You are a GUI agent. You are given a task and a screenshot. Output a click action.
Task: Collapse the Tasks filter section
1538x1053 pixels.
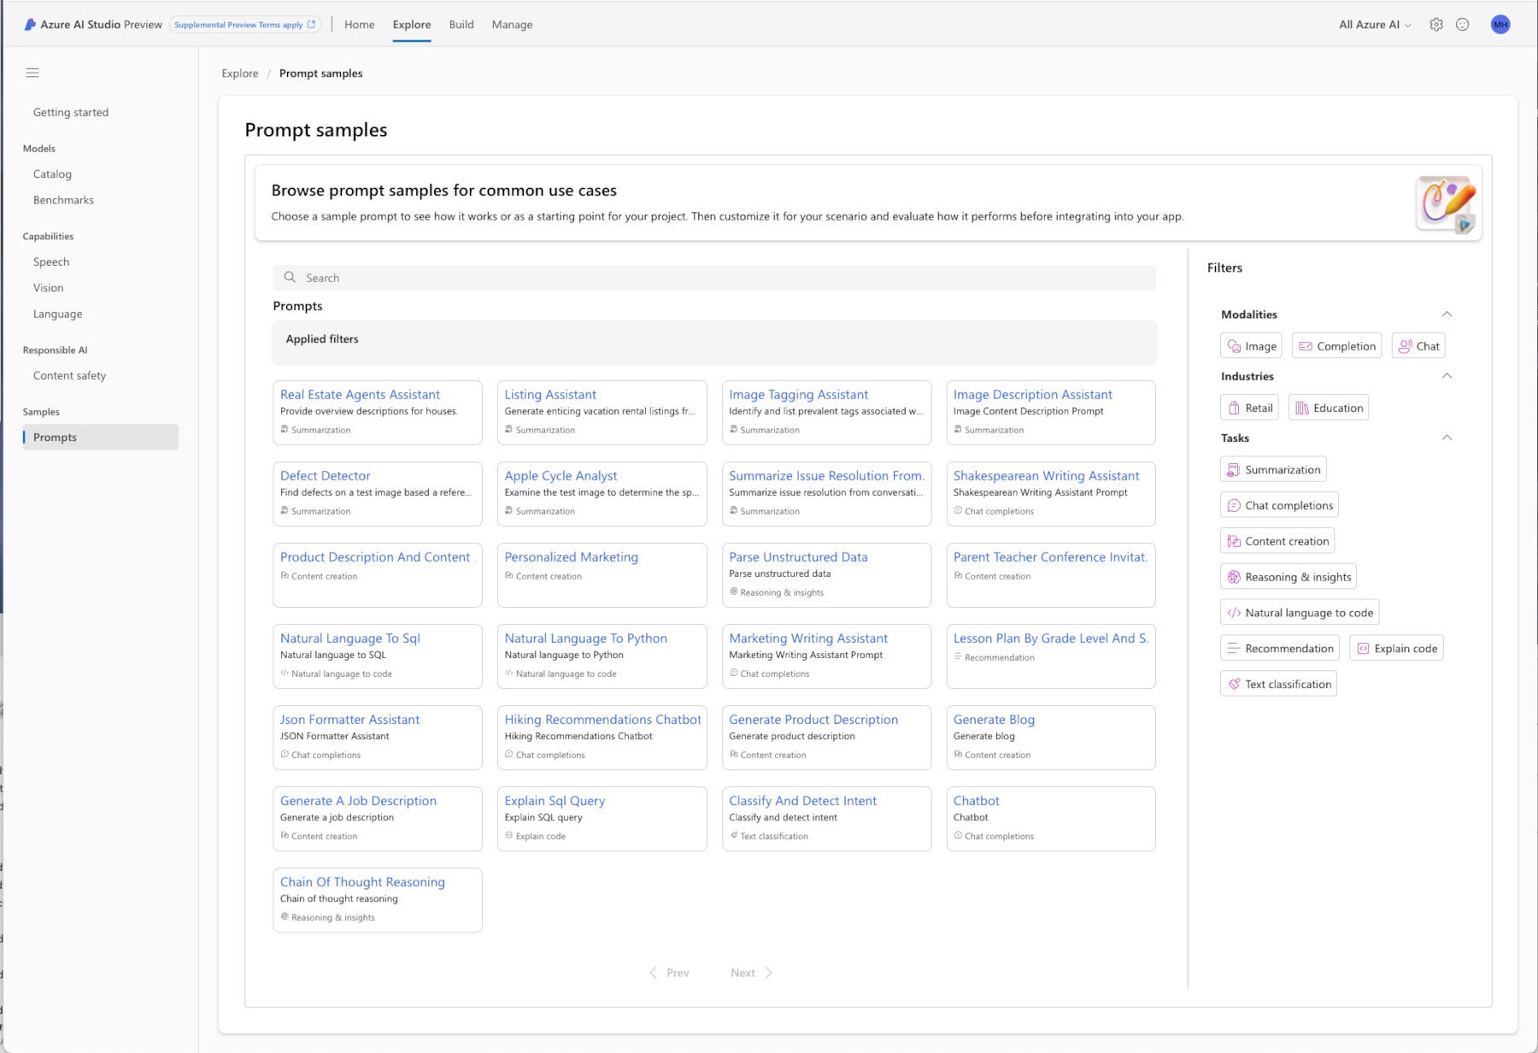tap(1447, 438)
